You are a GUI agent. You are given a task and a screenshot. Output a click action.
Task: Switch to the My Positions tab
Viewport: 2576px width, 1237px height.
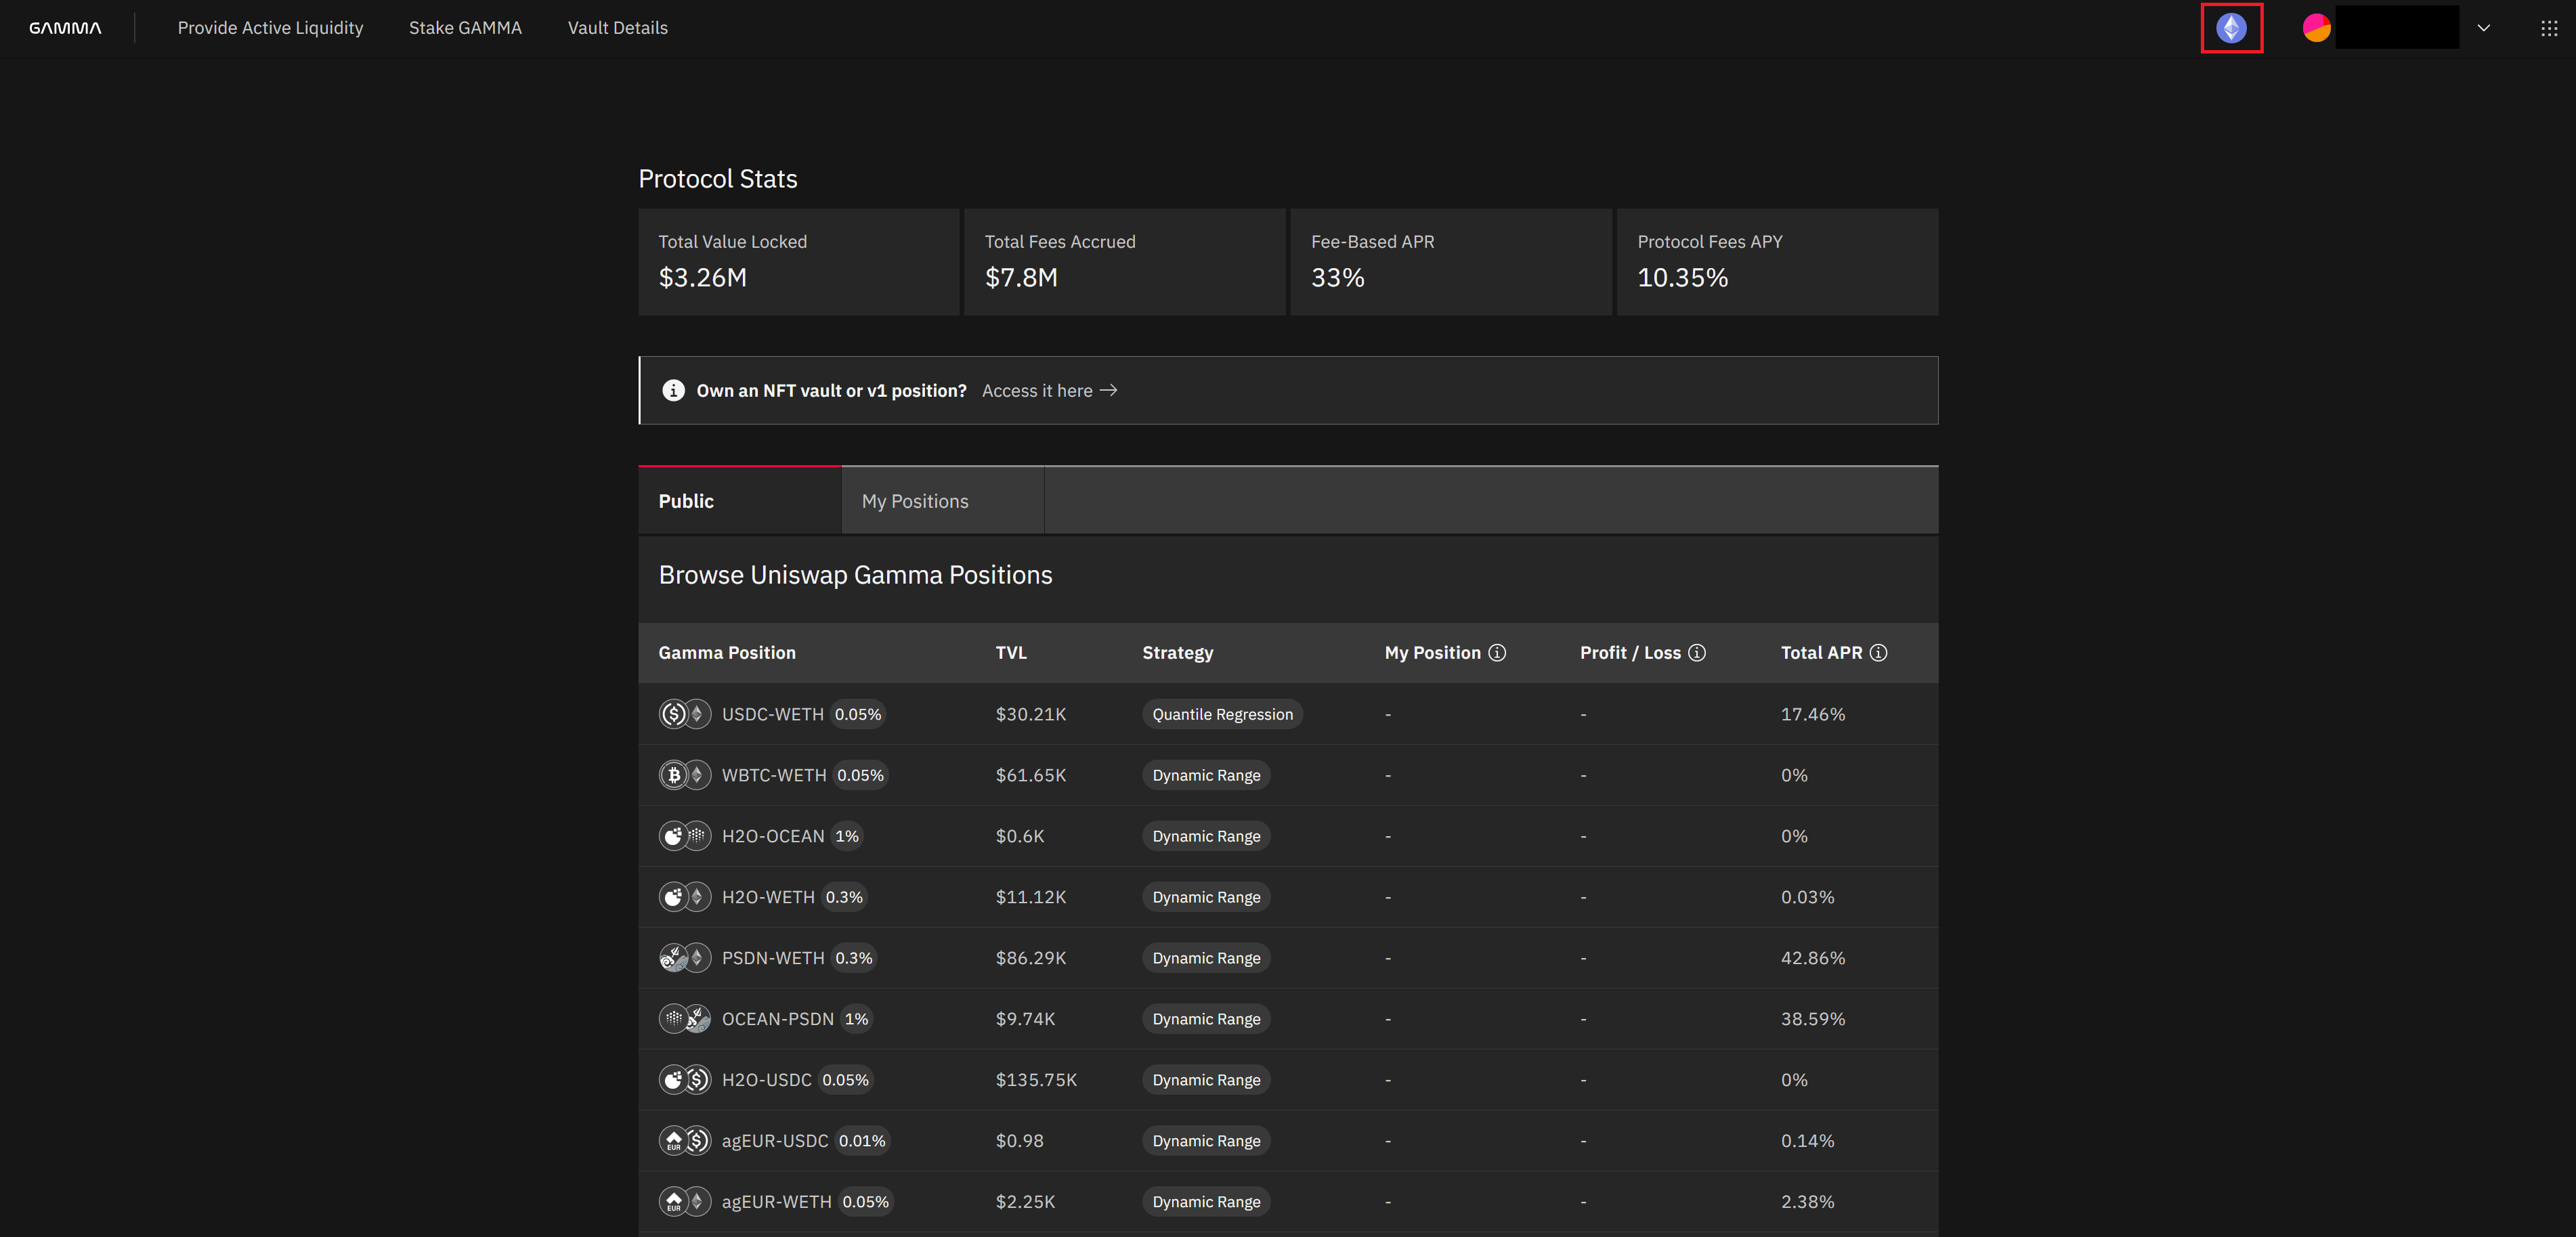(943, 501)
